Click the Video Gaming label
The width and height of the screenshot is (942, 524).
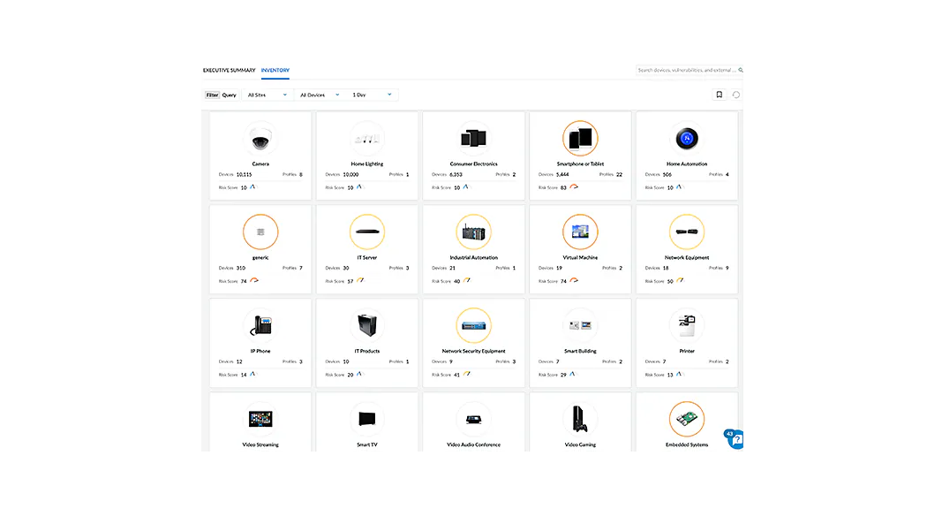(x=580, y=444)
